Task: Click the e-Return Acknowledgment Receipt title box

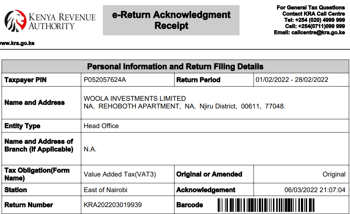Action: [x=171, y=20]
